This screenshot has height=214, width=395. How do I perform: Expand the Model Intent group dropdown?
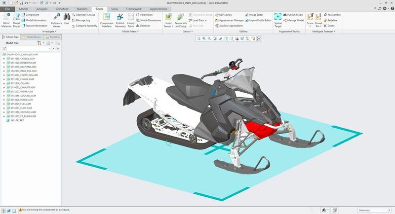[x=130, y=32]
